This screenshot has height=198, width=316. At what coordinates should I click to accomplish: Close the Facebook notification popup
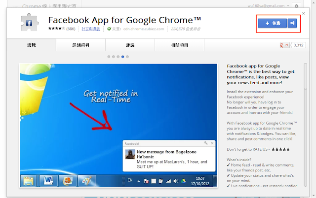(x=212, y=143)
